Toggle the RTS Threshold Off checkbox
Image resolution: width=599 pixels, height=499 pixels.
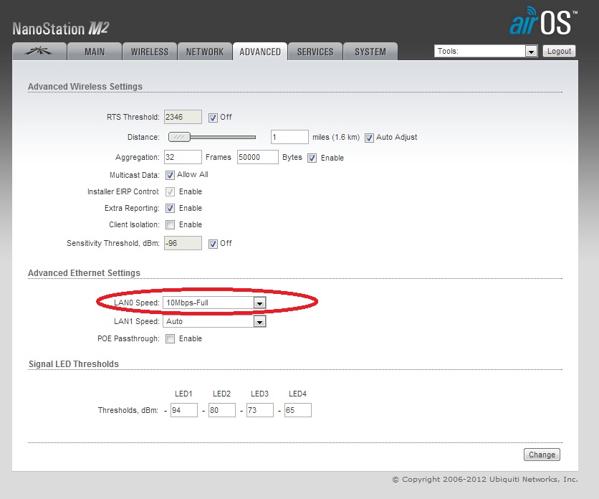tap(213, 118)
